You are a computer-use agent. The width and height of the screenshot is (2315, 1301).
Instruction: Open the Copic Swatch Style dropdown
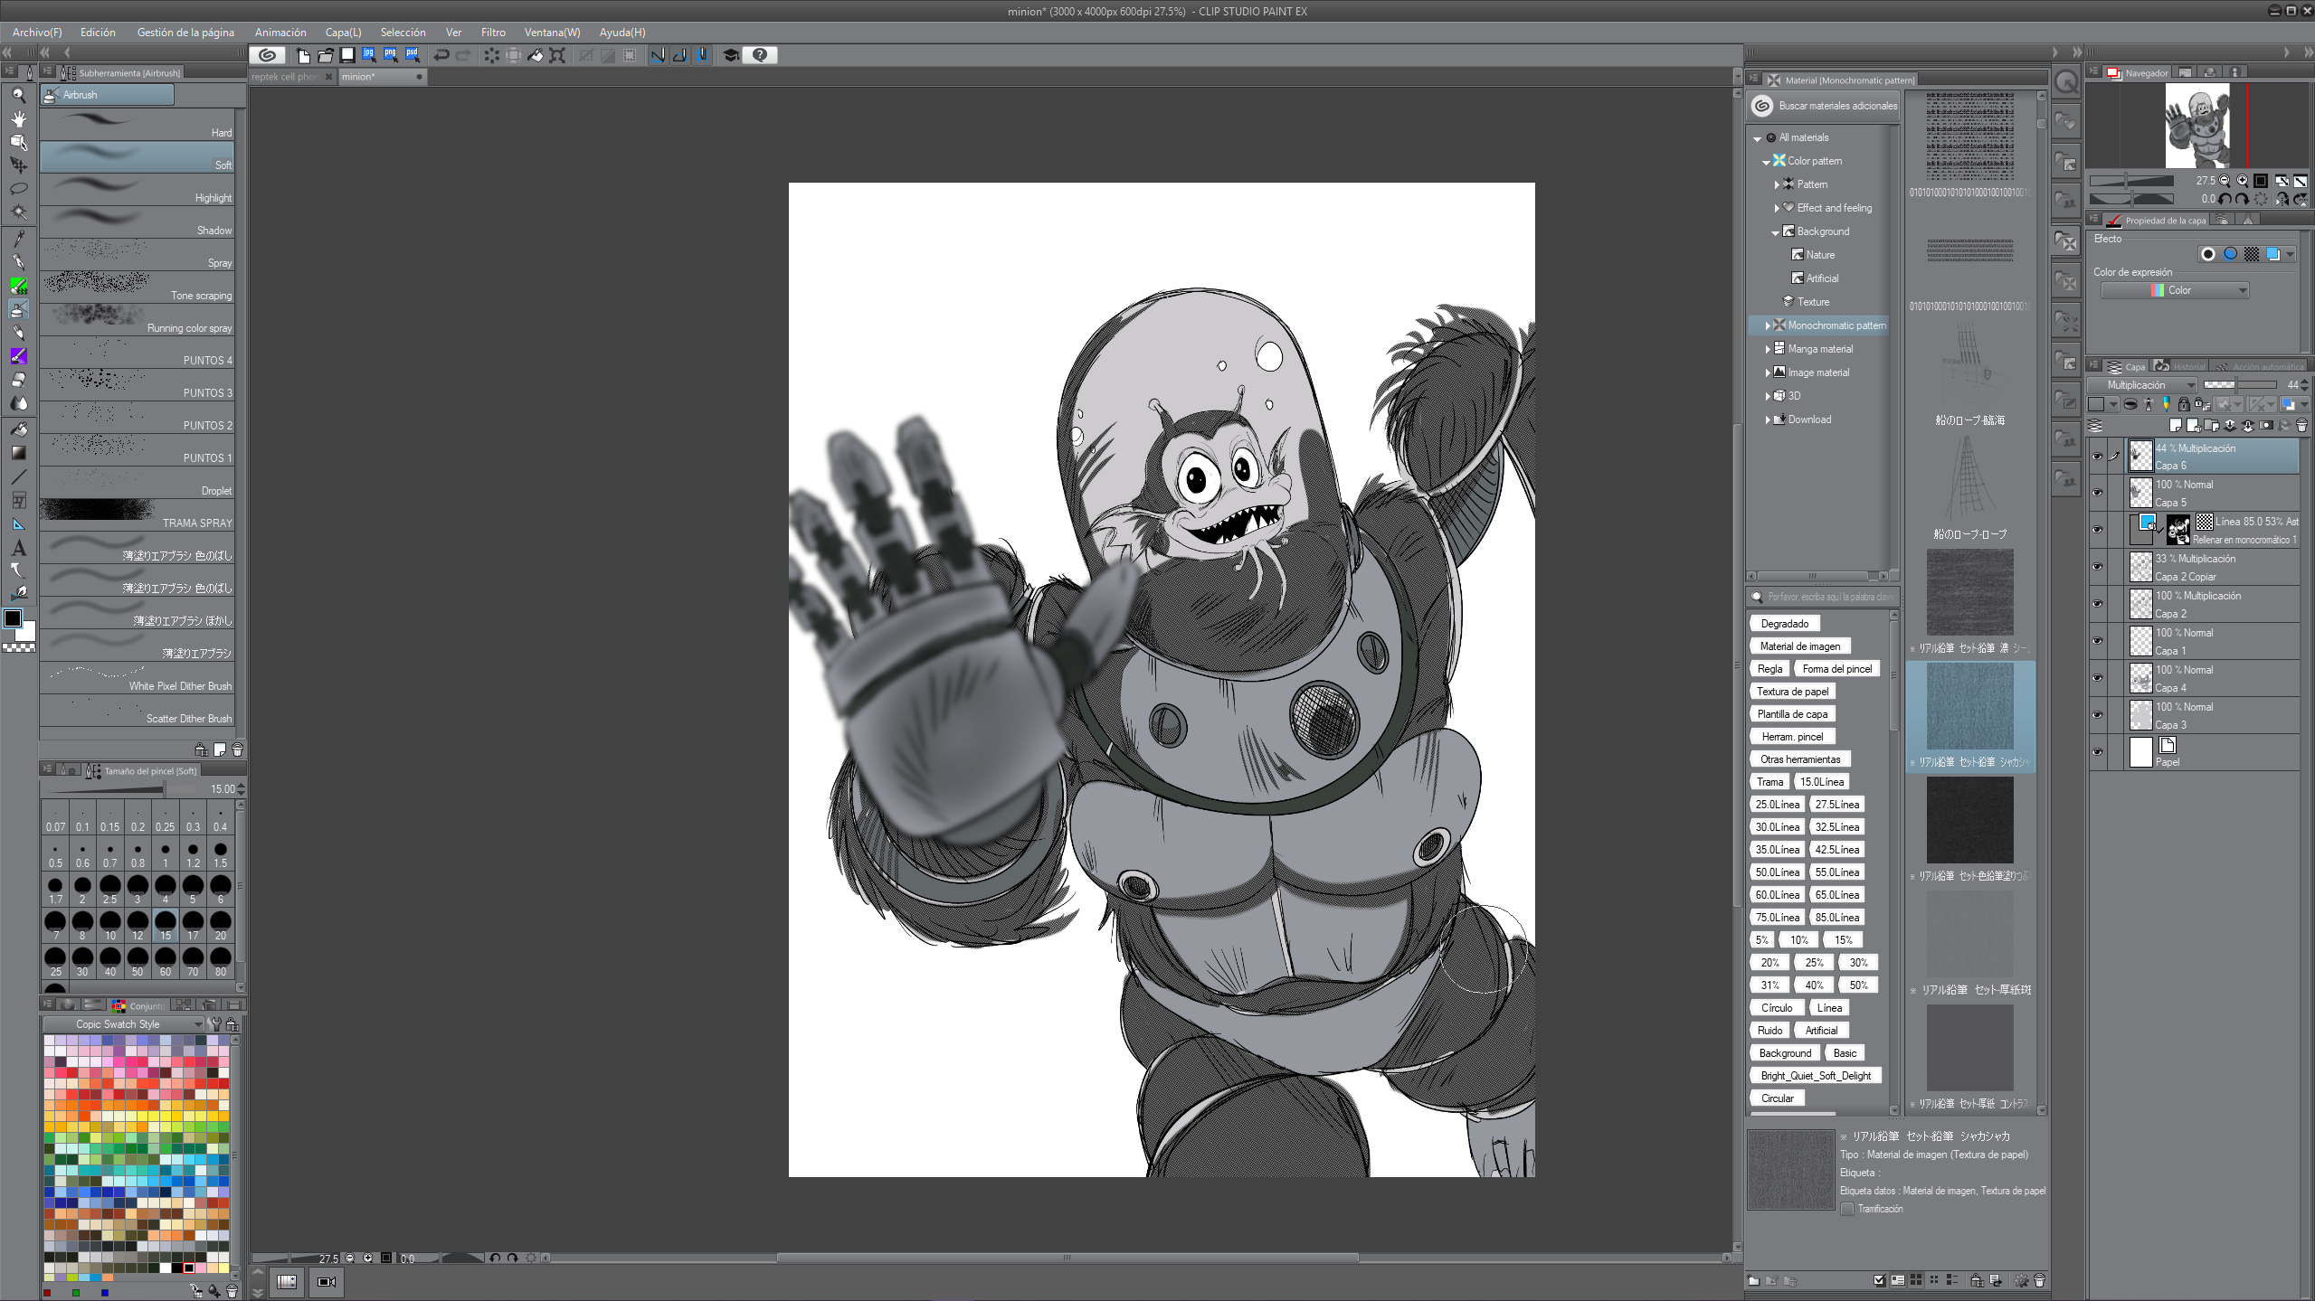(124, 1024)
